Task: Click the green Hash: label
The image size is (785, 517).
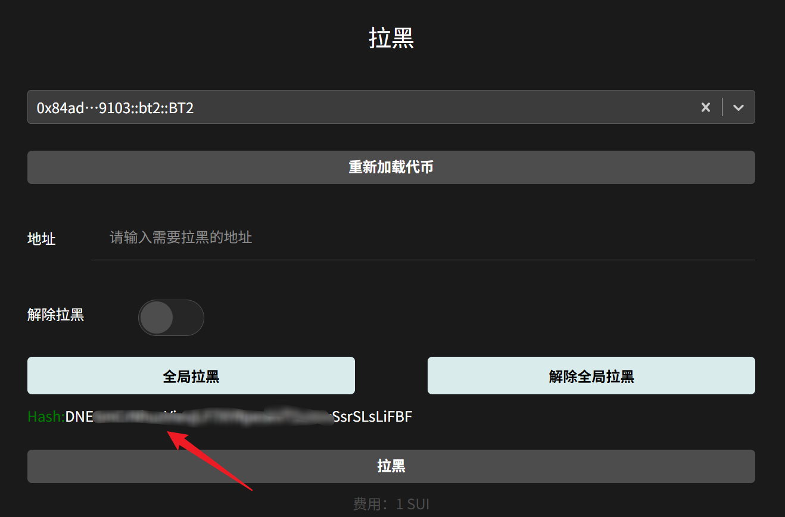Action: (x=46, y=416)
